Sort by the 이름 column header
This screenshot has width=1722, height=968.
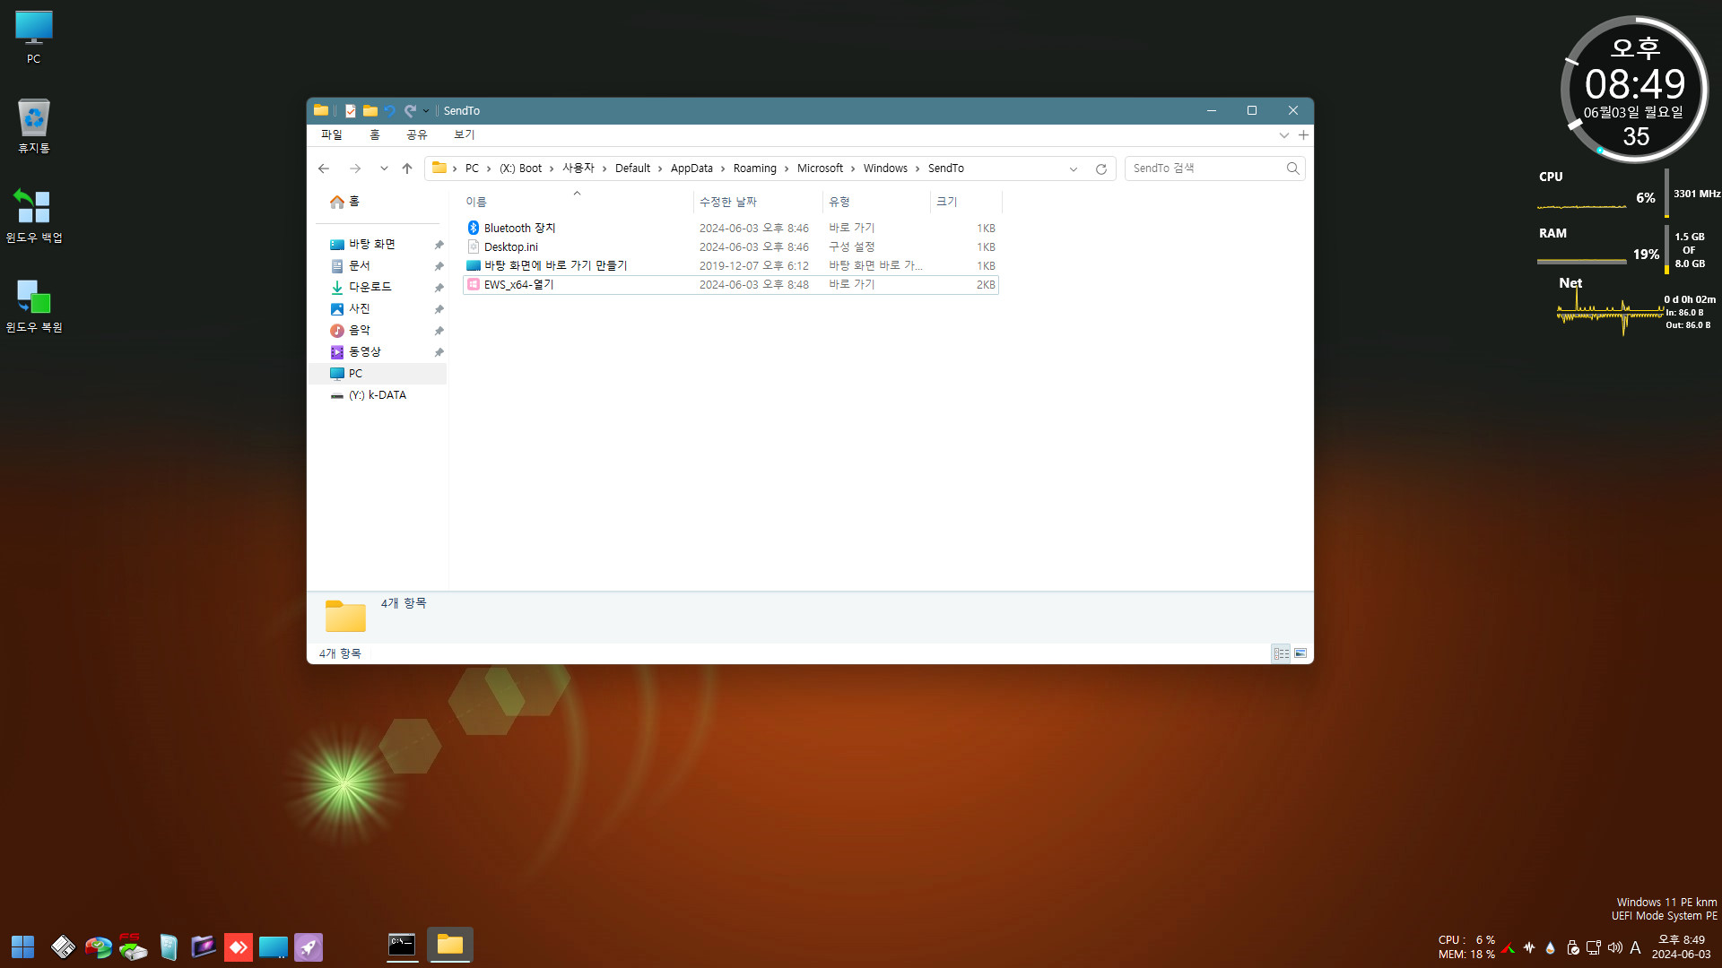click(577, 203)
